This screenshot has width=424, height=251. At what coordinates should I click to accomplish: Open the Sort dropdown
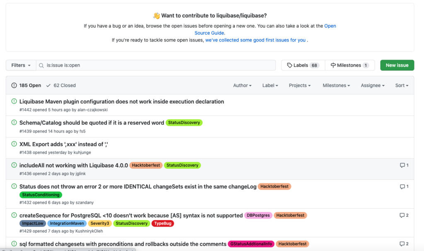point(402,85)
